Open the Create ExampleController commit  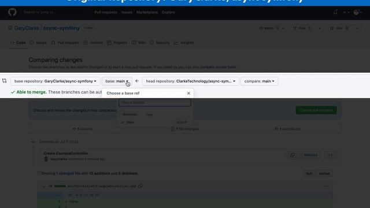pos(66,153)
